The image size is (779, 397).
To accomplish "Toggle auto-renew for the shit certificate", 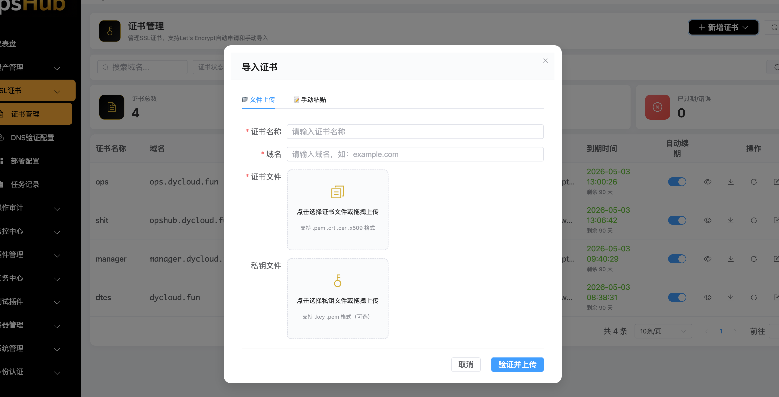I will click(x=677, y=220).
